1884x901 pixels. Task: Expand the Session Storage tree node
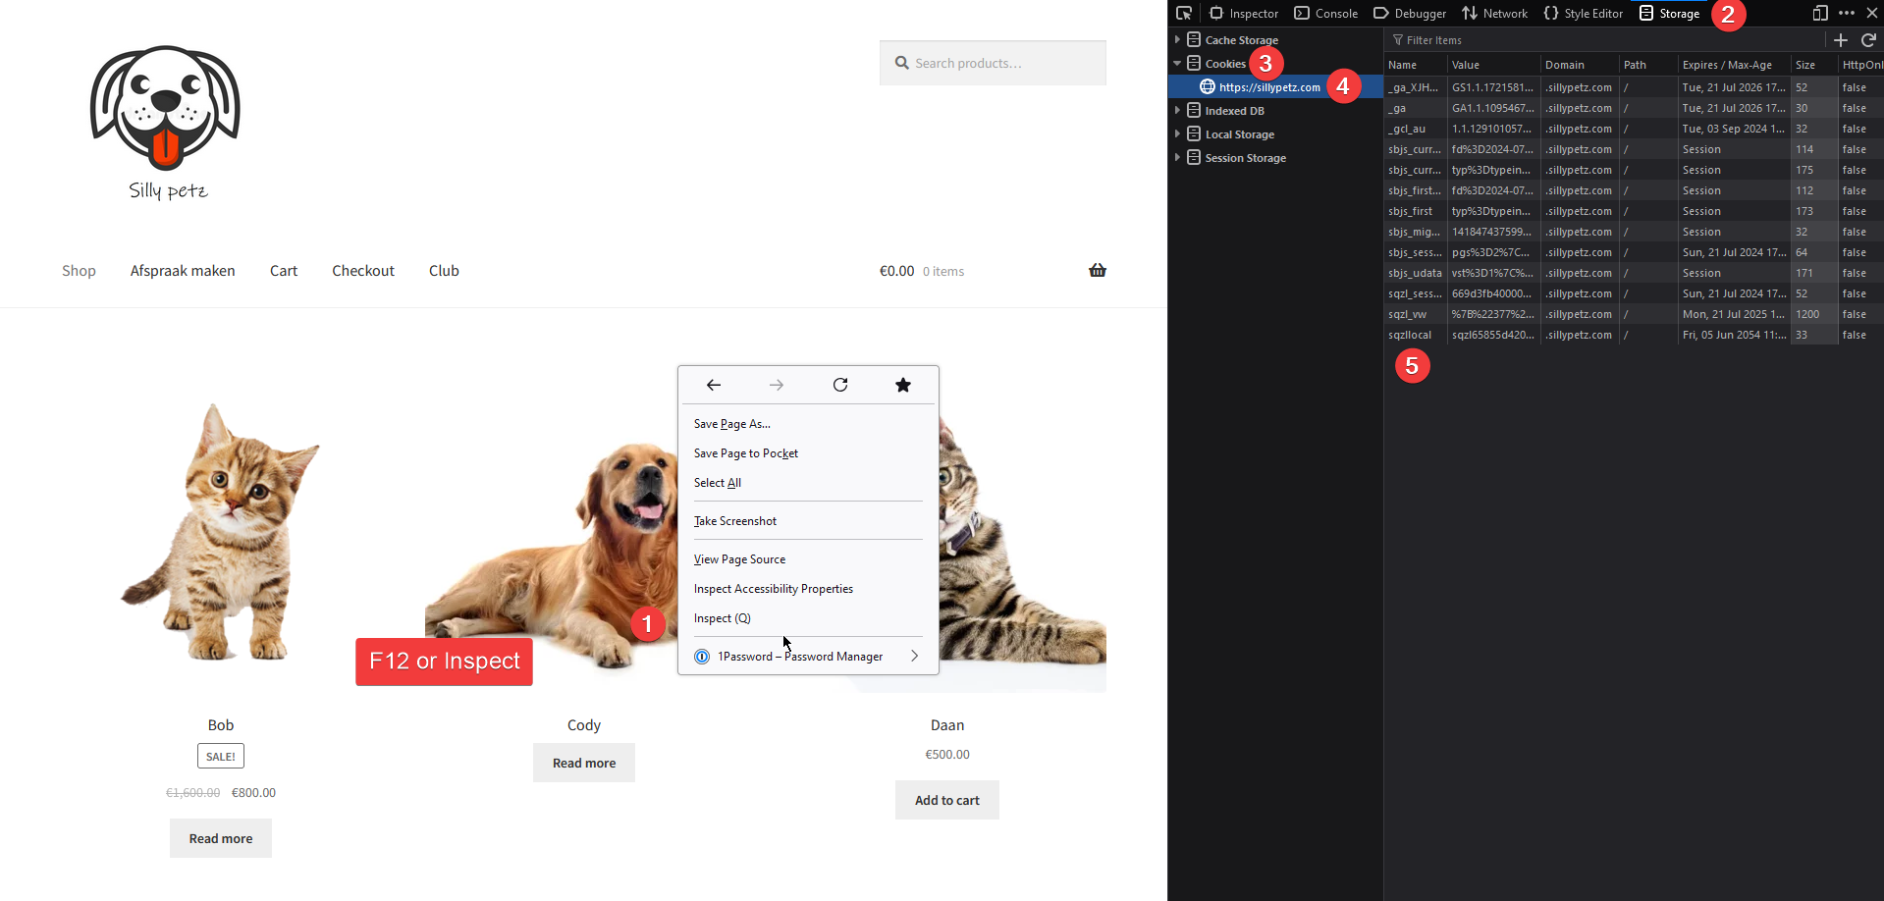click(1177, 157)
